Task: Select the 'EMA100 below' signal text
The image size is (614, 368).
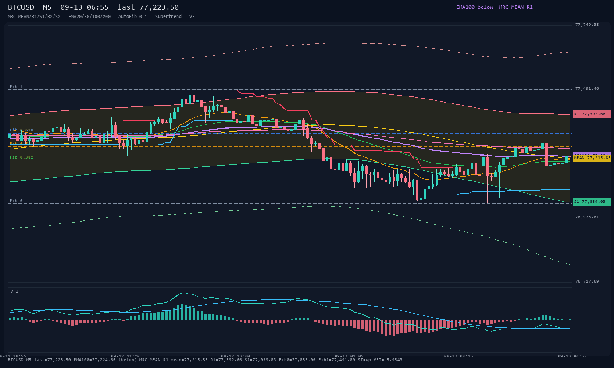Action: (475, 7)
